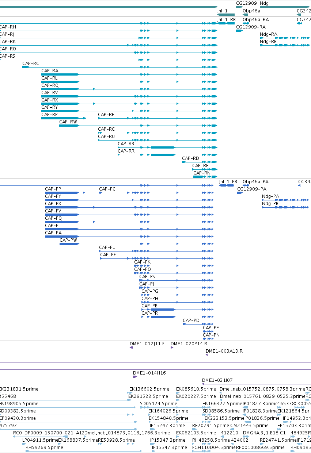The height and width of the screenshot is (453, 311).
Task: Select the Ndg-RA transcript label
Action: click(x=269, y=34)
